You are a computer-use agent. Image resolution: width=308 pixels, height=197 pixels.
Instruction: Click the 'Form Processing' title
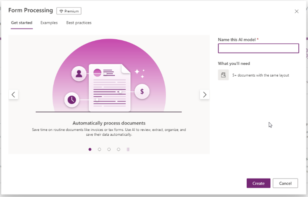pyautogui.click(x=30, y=10)
